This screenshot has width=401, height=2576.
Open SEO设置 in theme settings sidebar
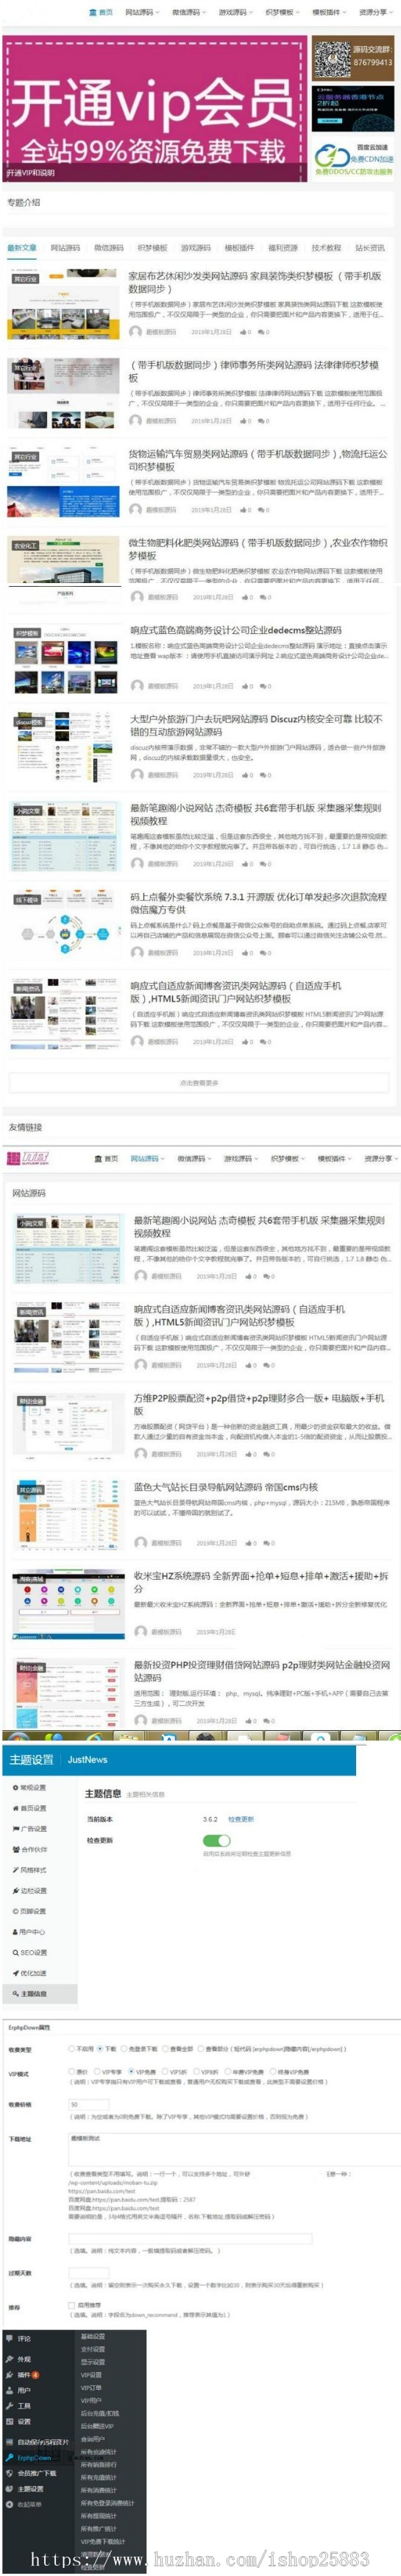pos(29,1952)
